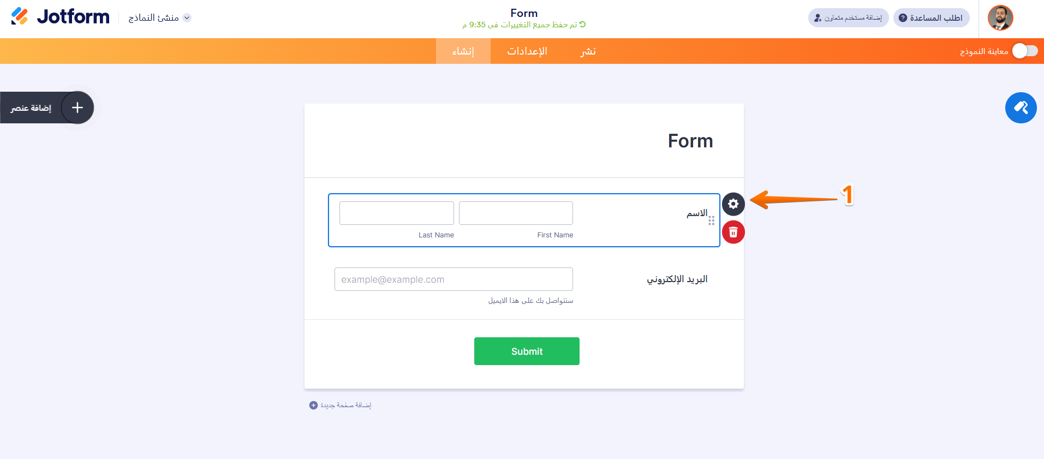Switch to the نشر publish tab
Screen dimensions: 1044x459
pyautogui.click(x=588, y=51)
